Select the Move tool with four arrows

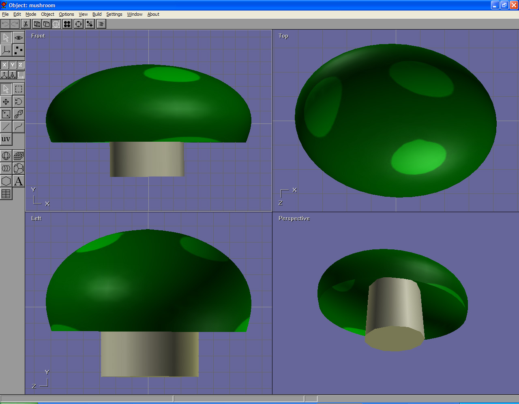[6, 102]
